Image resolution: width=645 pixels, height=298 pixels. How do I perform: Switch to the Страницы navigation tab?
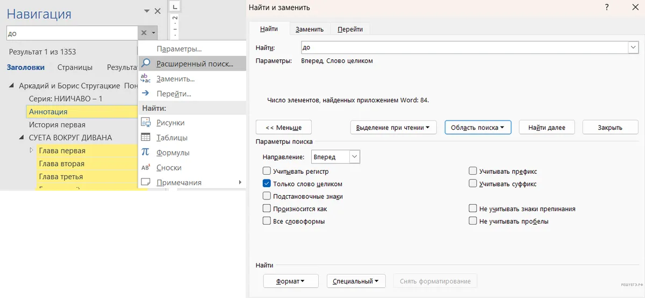click(75, 68)
